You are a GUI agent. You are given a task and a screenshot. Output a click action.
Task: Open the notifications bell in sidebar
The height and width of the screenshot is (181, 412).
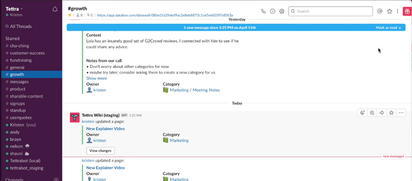pyautogui.click(x=55, y=10)
